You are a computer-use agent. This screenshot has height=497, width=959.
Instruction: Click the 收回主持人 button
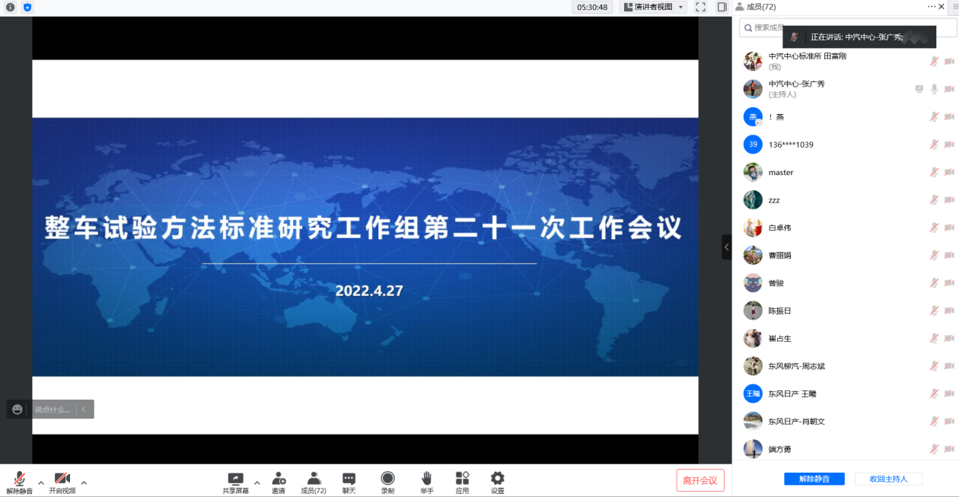tap(888, 479)
